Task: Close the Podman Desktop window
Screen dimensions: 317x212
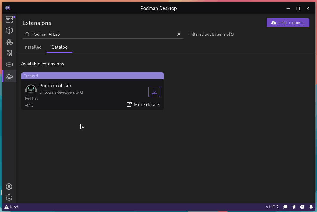Action: coord(308,8)
